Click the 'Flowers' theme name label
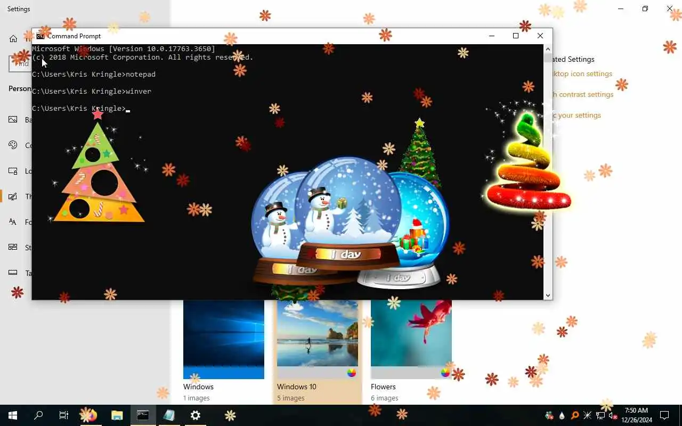This screenshot has width=682, height=426. coord(384,387)
